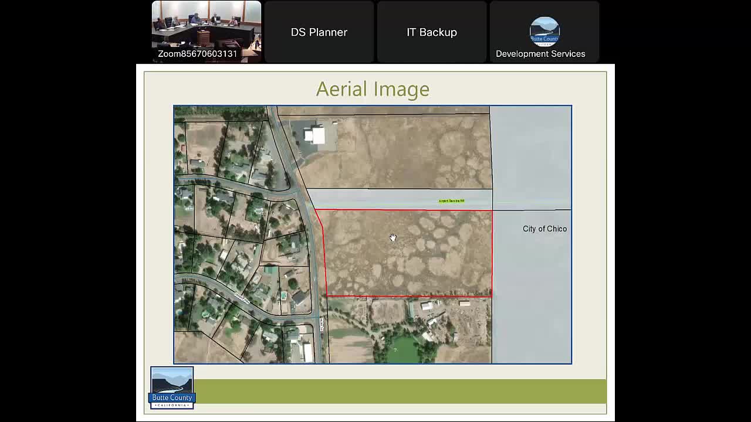Click the Butte County logo on Development Services tile
This screenshot has width=751, height=422.
(544, 30)
